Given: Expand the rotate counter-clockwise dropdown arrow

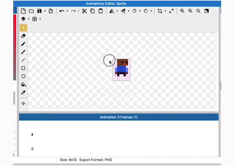Looking at the screenshot, I should point(140,11).
